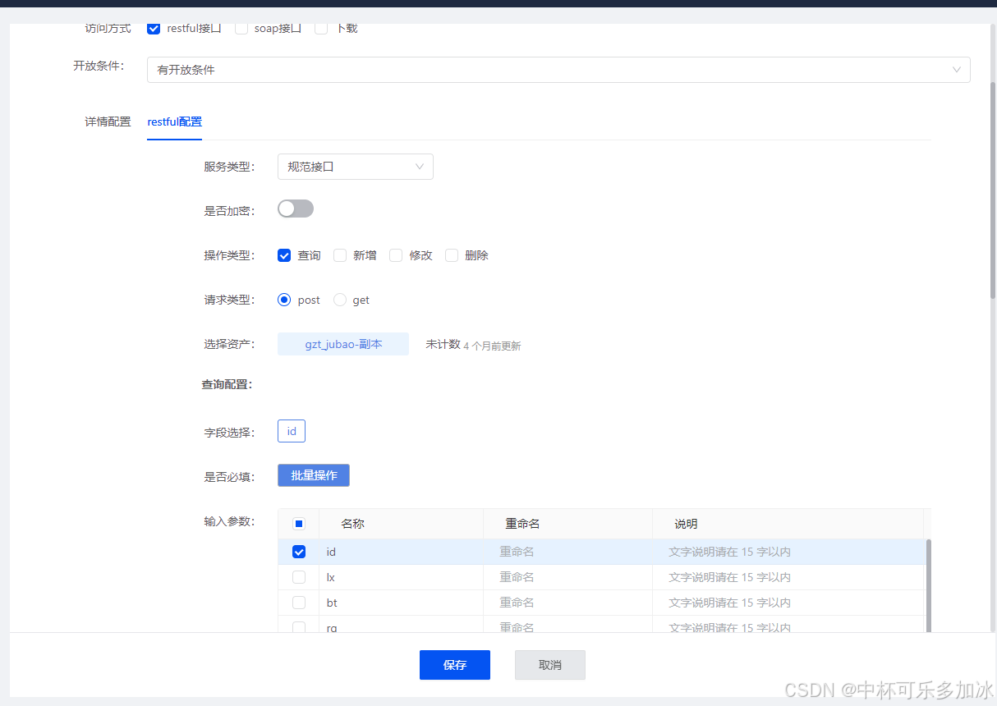
Task: Click the 取消 button
Action: click(x=550, y=665)
